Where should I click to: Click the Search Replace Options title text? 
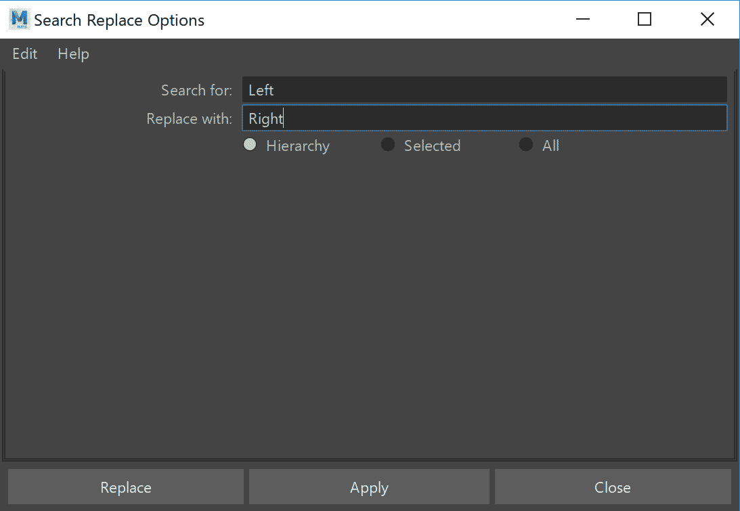pos(119,20)
